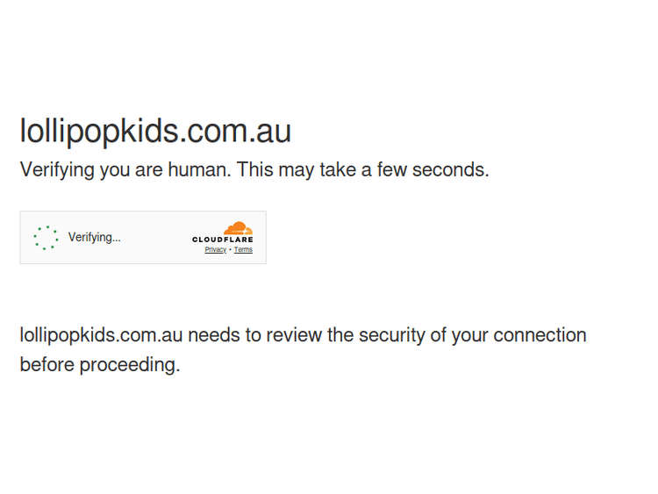Click the CLOUDFLARE wordmark text
Viewport: 658px width, 494px height.
pyautogui.click(x=223, y=240)
